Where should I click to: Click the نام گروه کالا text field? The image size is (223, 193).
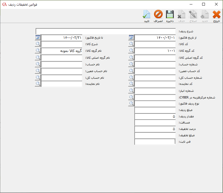point(61,51)
